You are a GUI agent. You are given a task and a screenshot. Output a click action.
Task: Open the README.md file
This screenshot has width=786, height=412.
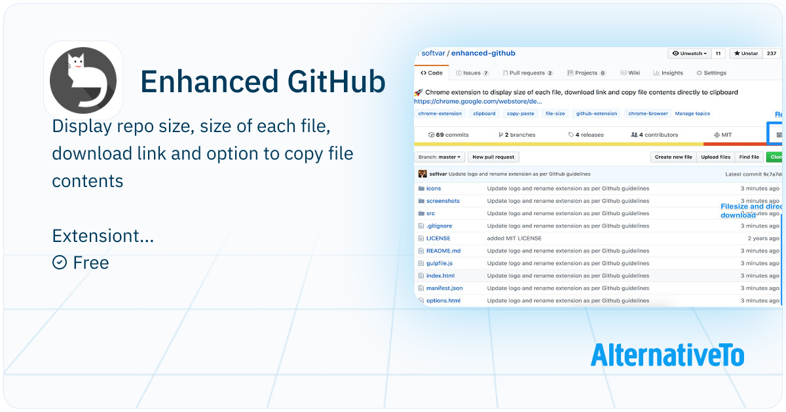(x=443, y=250)
